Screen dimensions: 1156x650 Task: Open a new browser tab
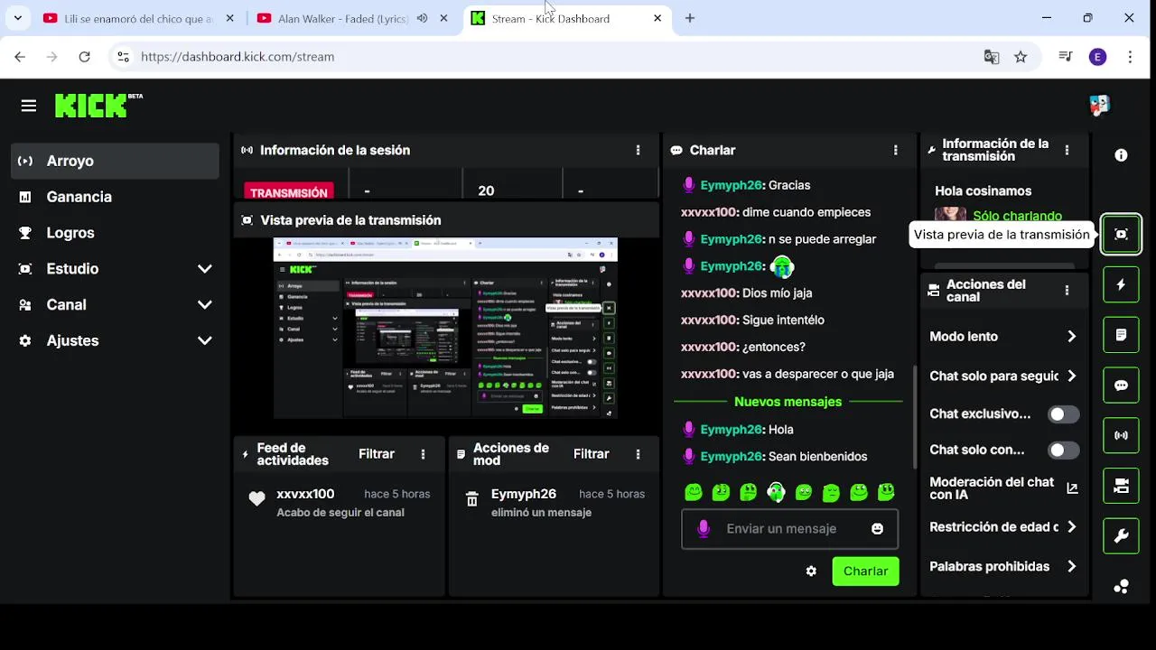[690, 18]
